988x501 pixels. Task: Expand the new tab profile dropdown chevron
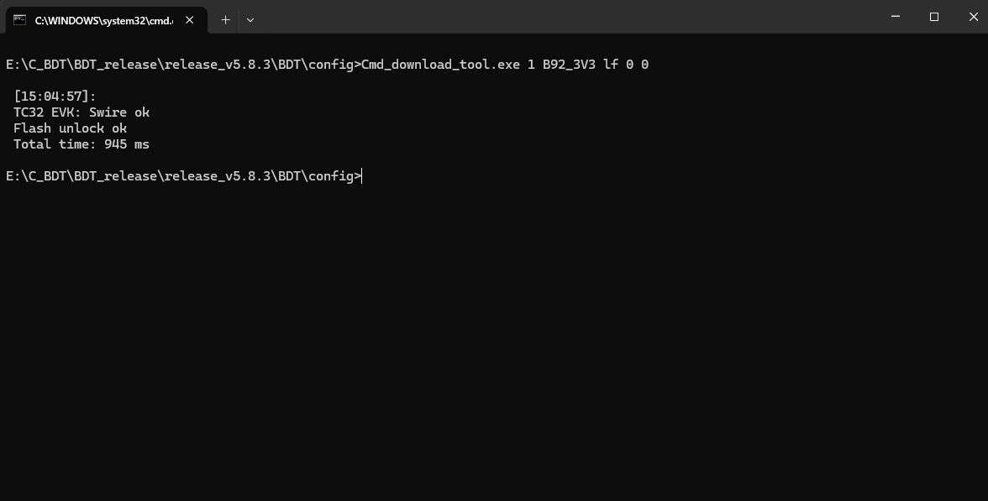coord(250,20)
